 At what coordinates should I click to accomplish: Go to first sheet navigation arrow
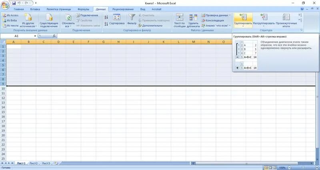2,163
